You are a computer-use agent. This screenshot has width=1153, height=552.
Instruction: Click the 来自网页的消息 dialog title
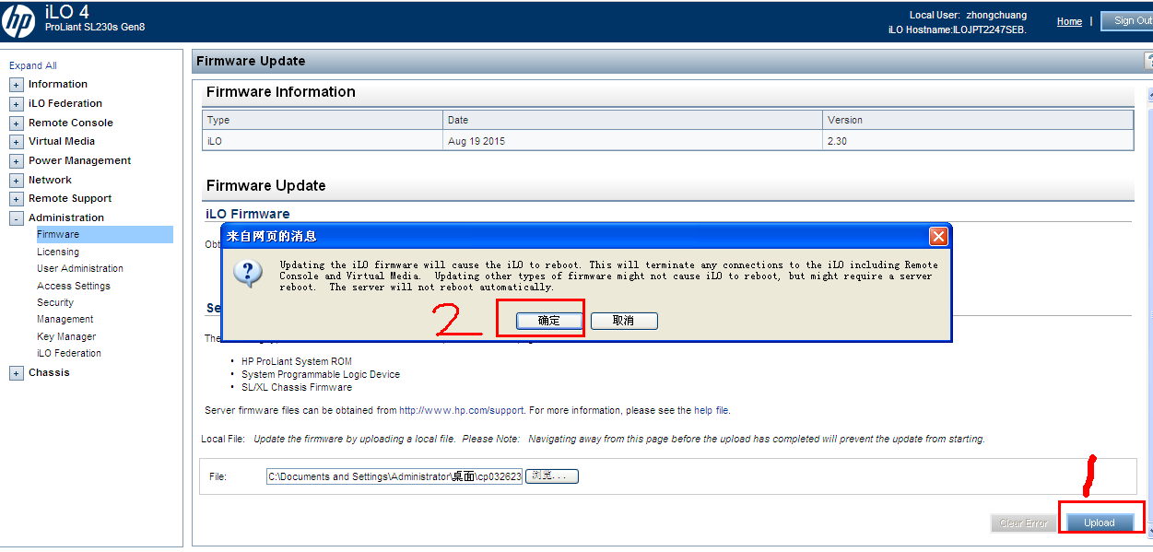click(272, 237)
